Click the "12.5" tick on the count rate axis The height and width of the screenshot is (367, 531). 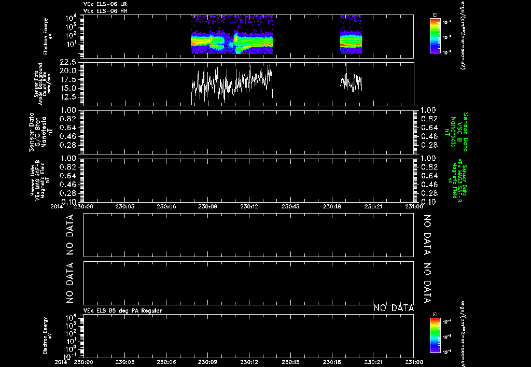(68, 97)
